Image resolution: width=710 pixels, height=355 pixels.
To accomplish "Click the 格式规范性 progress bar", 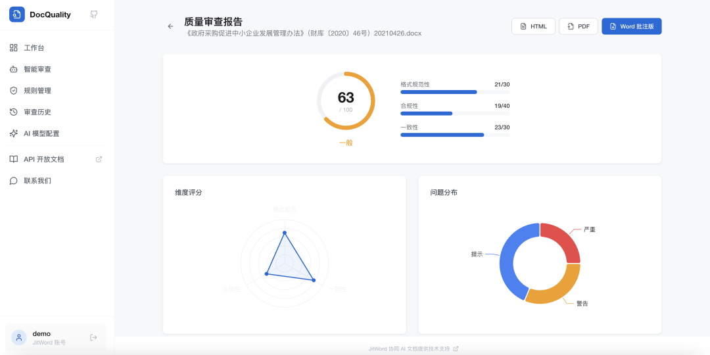I will [x=455, y=92].
